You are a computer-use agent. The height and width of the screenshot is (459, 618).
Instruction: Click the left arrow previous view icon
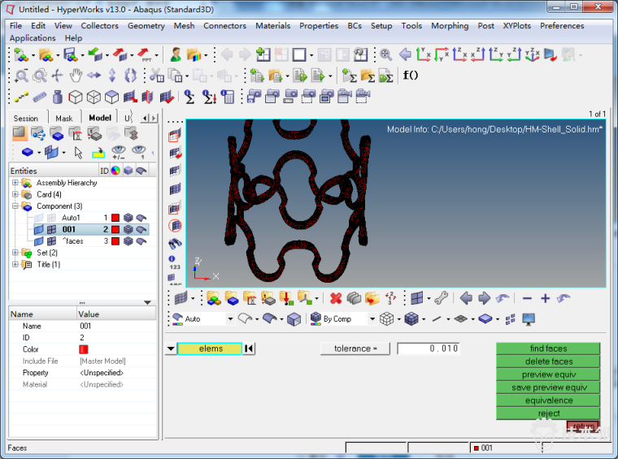(x=466, y=298)
